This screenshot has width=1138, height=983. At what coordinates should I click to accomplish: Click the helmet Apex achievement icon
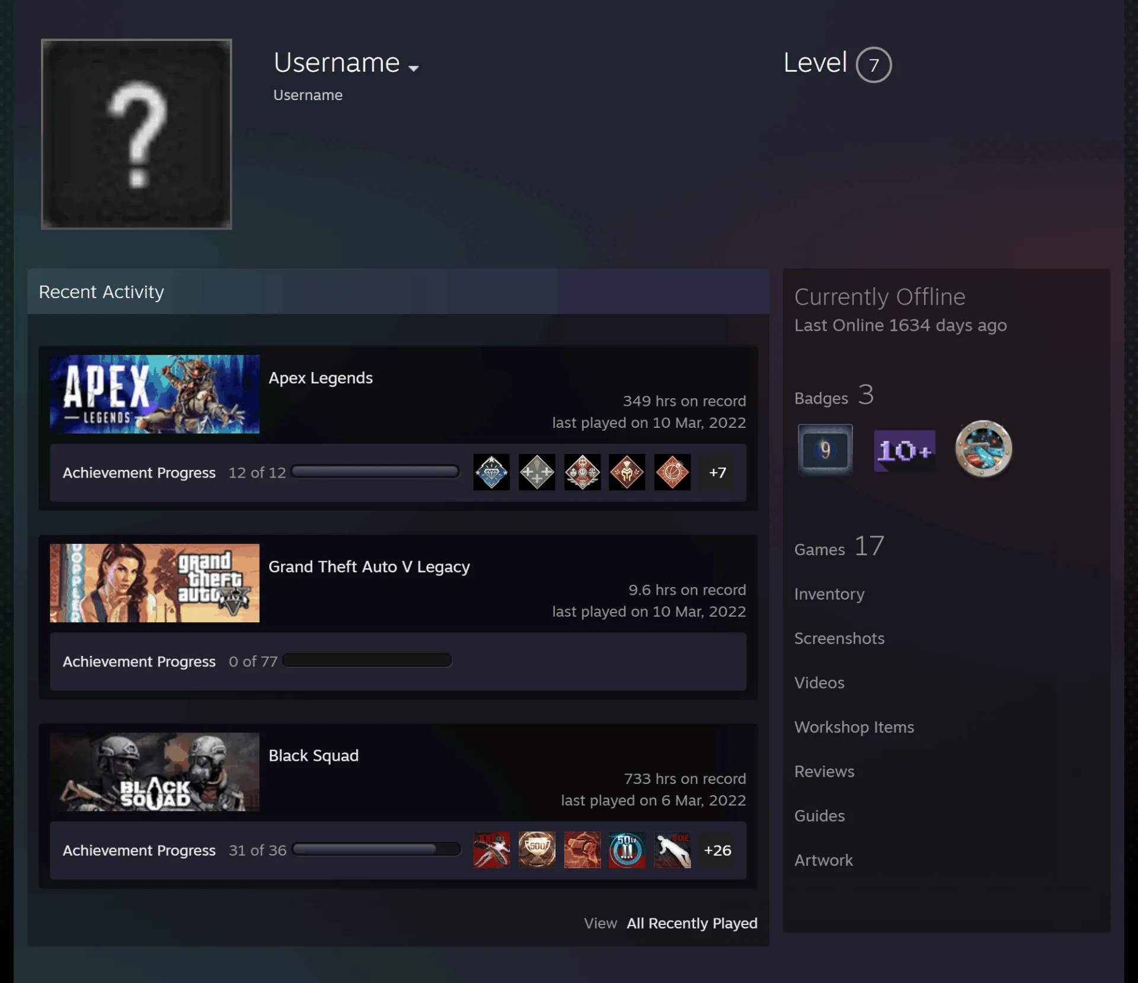[x=627, y=472]
